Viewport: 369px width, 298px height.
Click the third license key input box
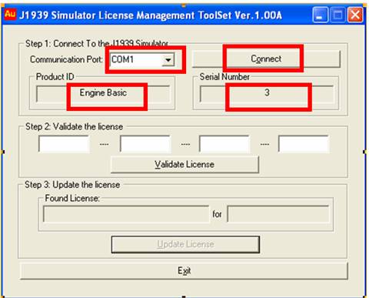(x=224, y=144)
